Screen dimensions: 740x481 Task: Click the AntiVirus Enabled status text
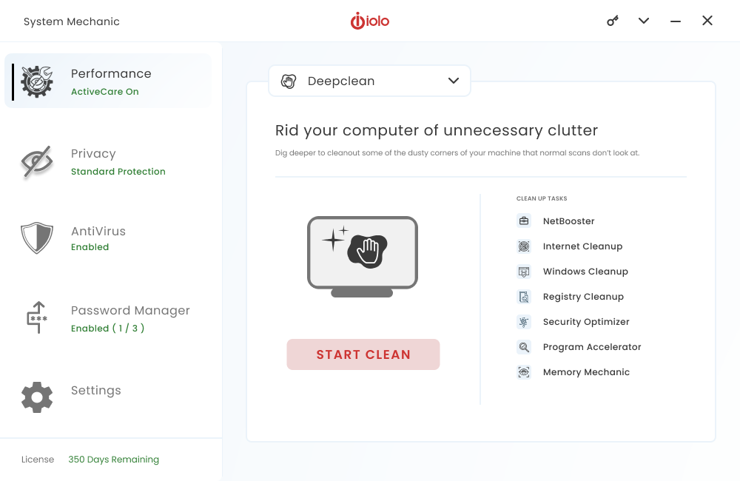[x=90, y=247]
